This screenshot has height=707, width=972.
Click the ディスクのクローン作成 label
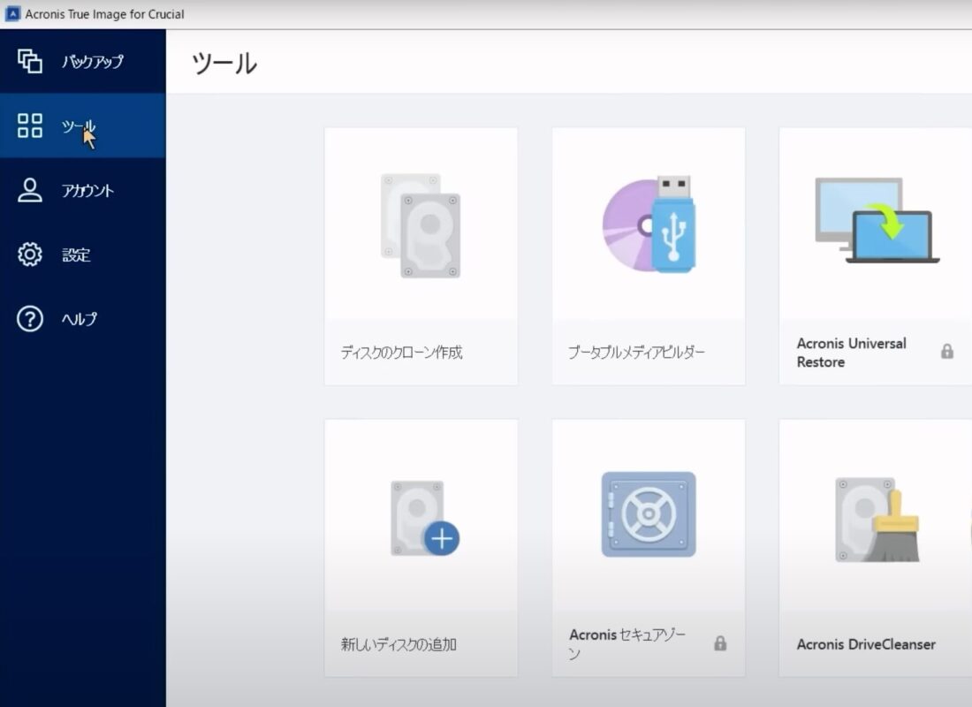(401, 353)
